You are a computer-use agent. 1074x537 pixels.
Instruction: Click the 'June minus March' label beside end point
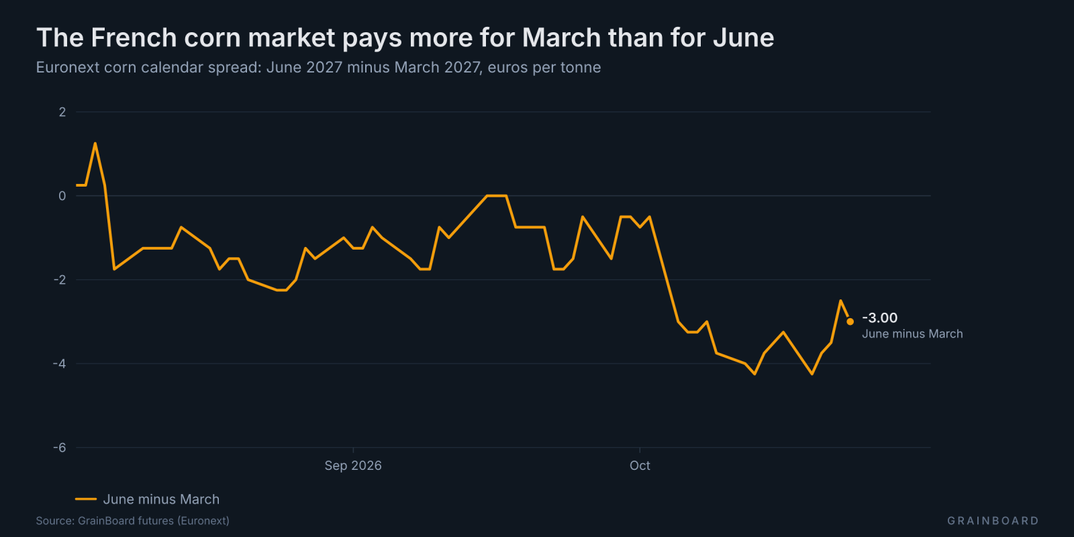tap(912, 334)
